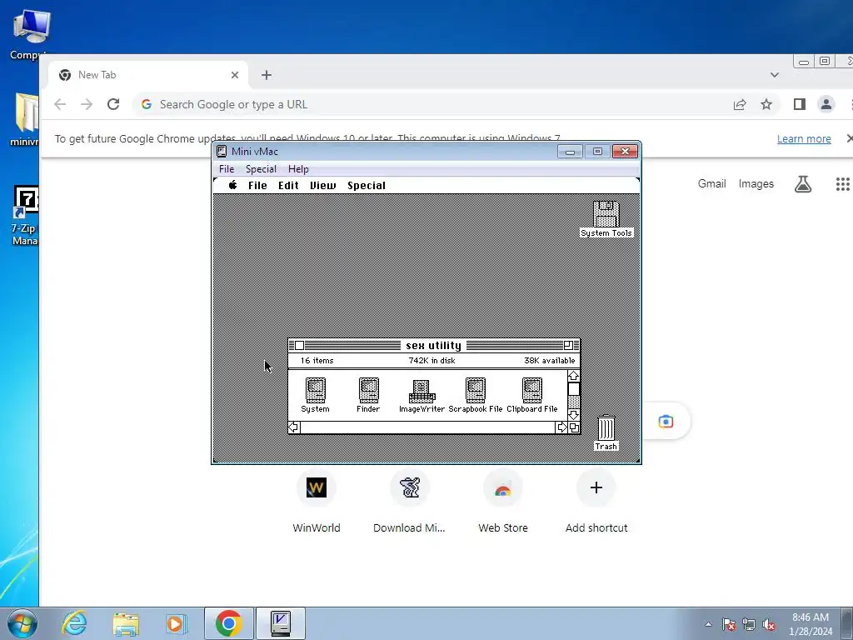Select the Finder file icon
The image size is (853, 640).
368,391
